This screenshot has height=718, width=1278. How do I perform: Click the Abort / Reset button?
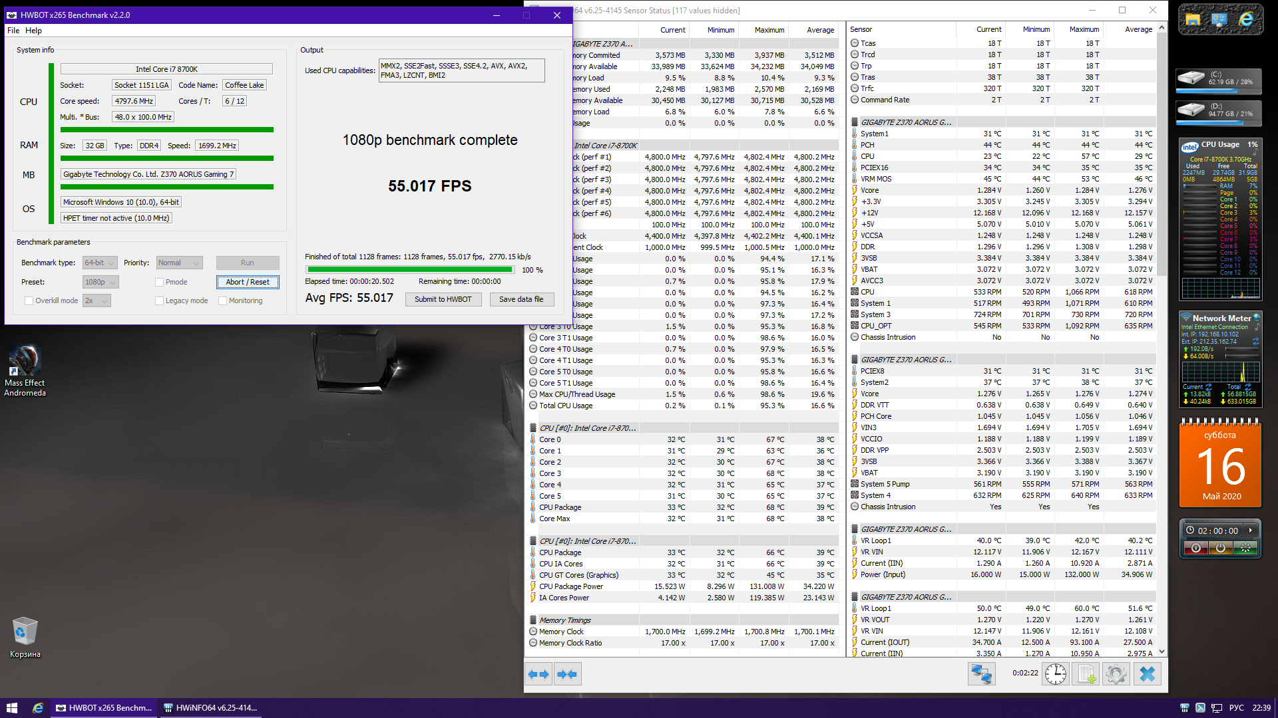click(248, 282)
